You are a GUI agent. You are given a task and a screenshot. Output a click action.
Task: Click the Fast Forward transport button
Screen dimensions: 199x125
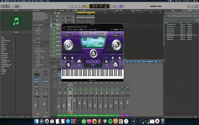(x=74, y=6)
